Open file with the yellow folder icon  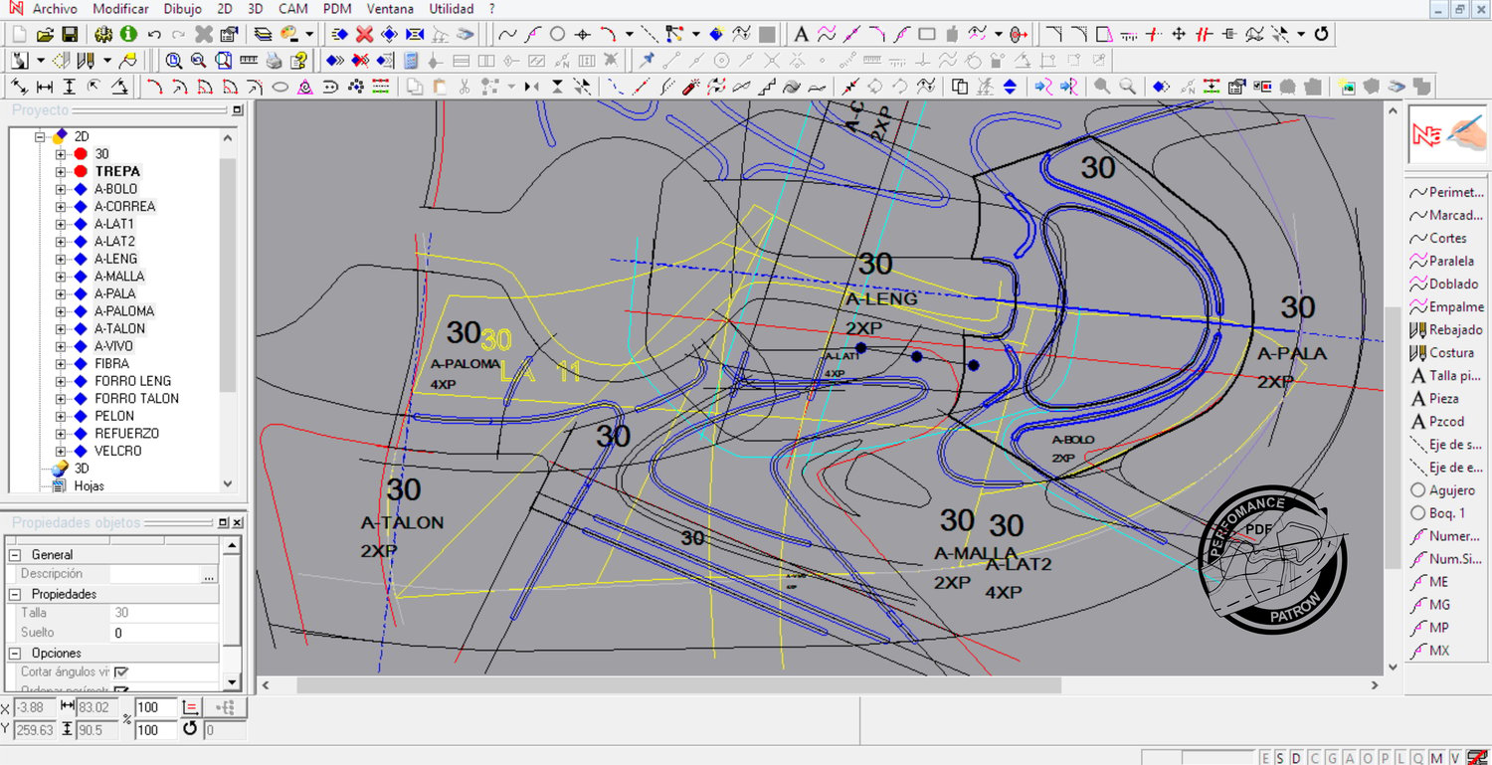pos(45,34)
